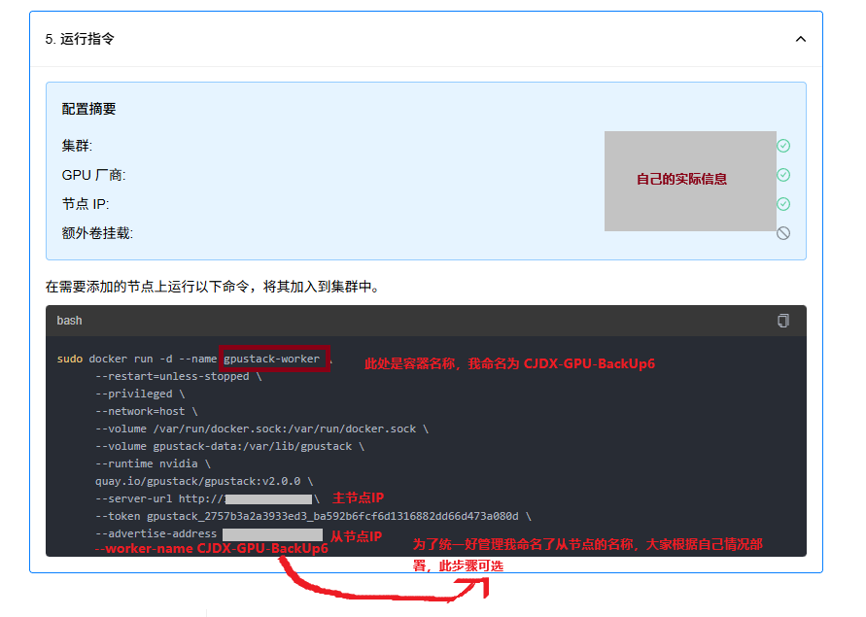
Task: Click the 配置摘要 heading
Action: click(88, 109)
